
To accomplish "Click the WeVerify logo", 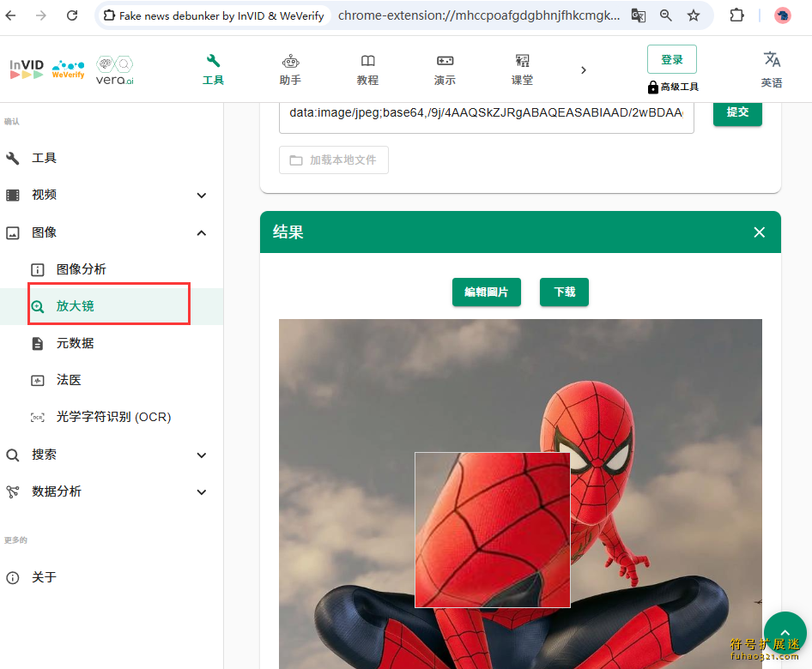I will click(69, 69).
